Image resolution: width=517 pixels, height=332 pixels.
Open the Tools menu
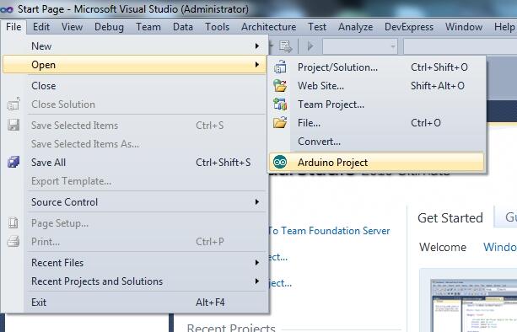217,27
